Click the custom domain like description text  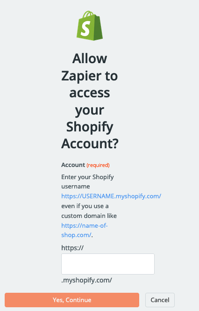point(89,216)
